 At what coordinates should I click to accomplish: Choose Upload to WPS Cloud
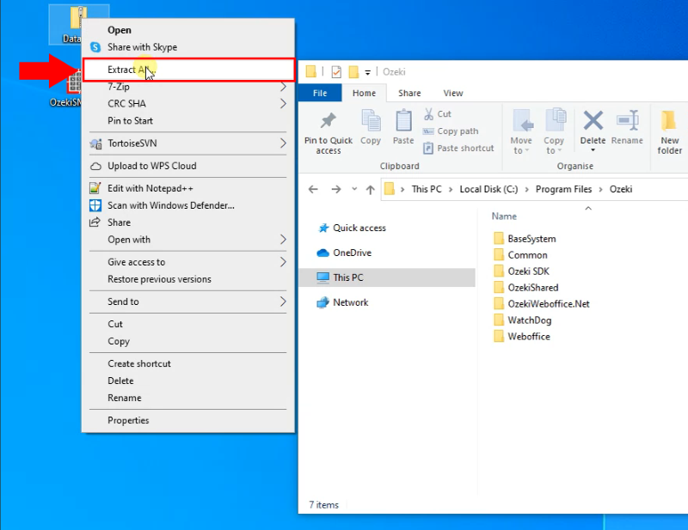click(188, 166)
